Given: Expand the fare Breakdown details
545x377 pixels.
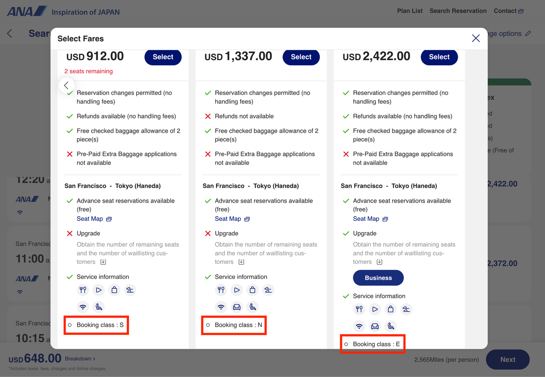Looking at the screenshot, I should click(80, 358).
